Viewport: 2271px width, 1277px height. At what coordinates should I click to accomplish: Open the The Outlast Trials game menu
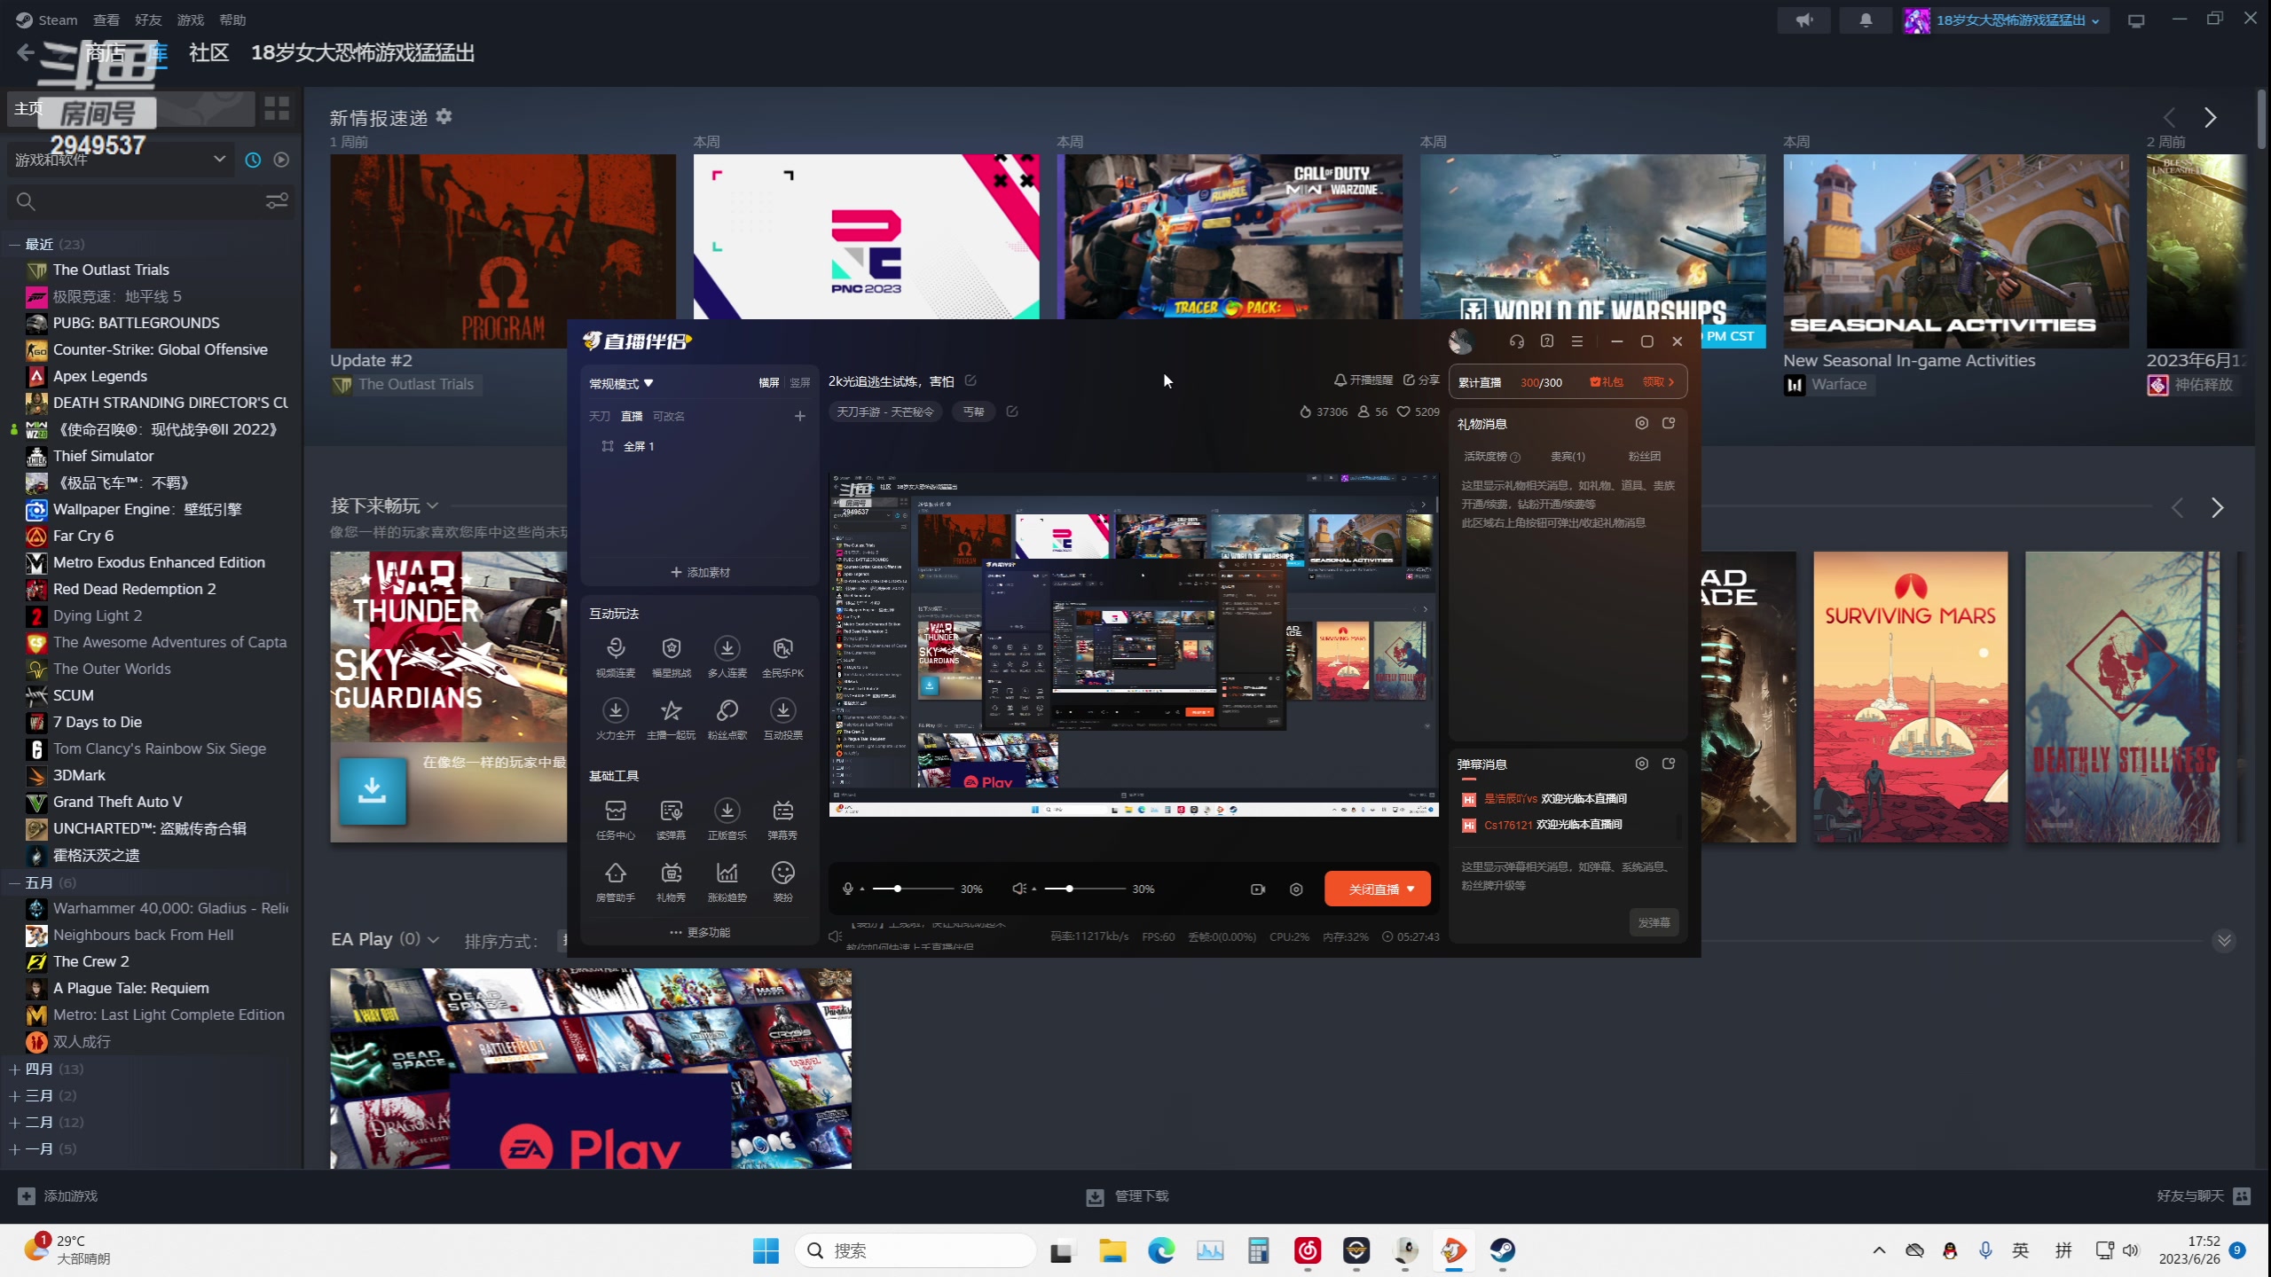[x=111, y=270]
